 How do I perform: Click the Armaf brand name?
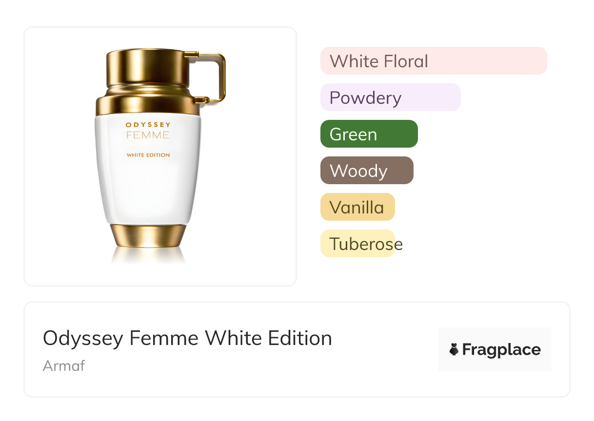tap(64, 365)
